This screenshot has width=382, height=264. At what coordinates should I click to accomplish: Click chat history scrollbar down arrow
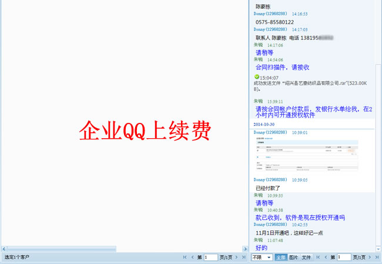[378, 249]
